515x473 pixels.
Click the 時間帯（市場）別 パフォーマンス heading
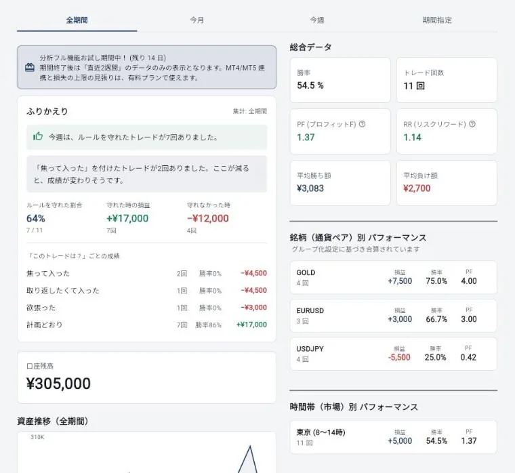[354, 407]
